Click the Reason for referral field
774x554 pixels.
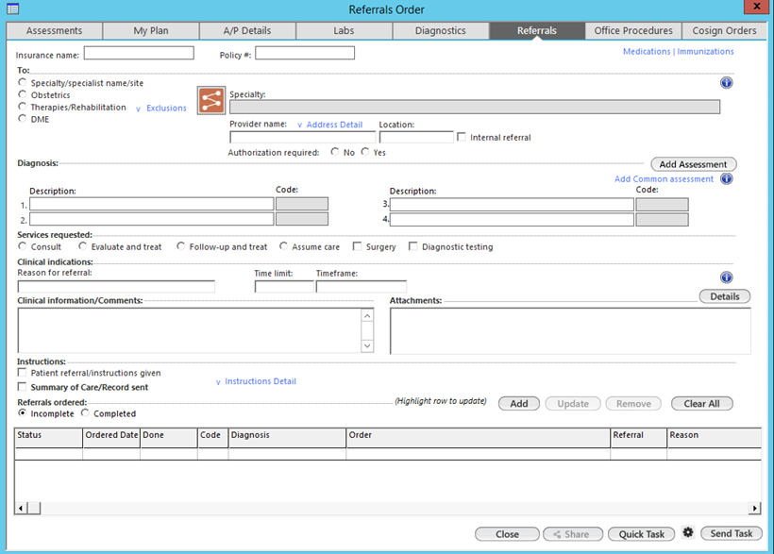(116, 286)
